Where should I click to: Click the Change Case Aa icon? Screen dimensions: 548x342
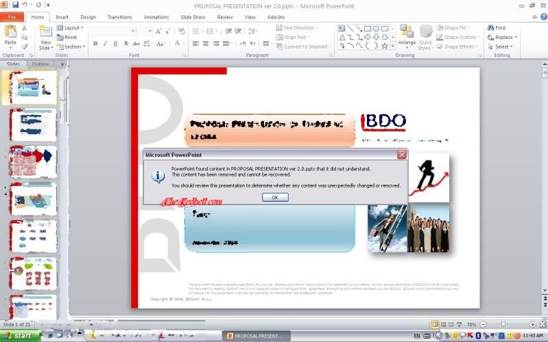(160, 44)
